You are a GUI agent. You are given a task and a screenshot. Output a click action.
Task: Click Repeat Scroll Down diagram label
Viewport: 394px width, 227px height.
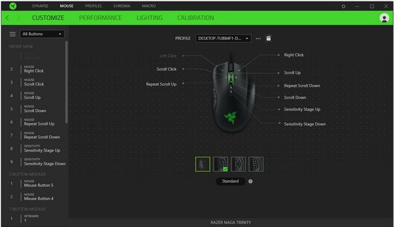pos(302,85)
